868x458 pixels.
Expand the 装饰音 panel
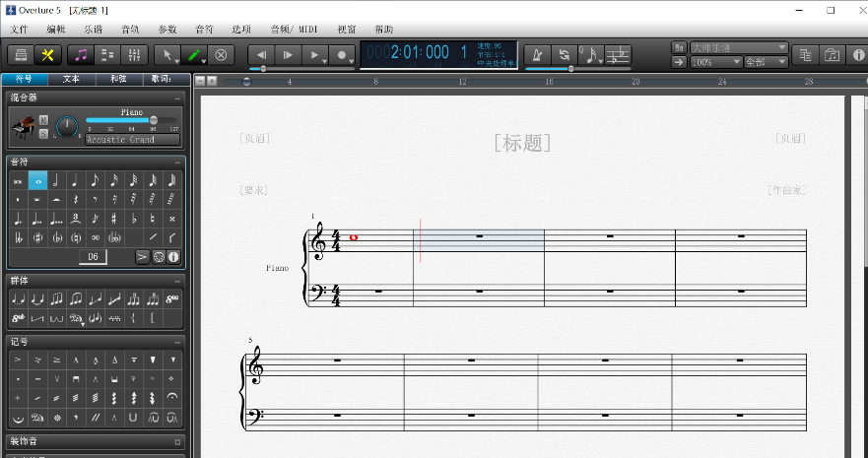coord(177,442)
